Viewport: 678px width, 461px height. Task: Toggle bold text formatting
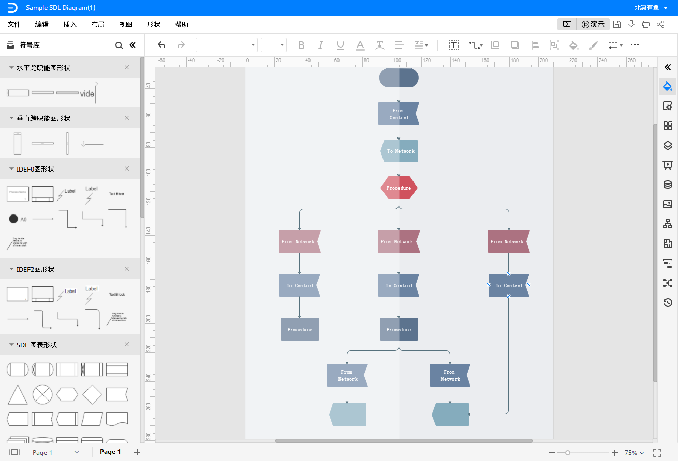[x=301, y=45]
